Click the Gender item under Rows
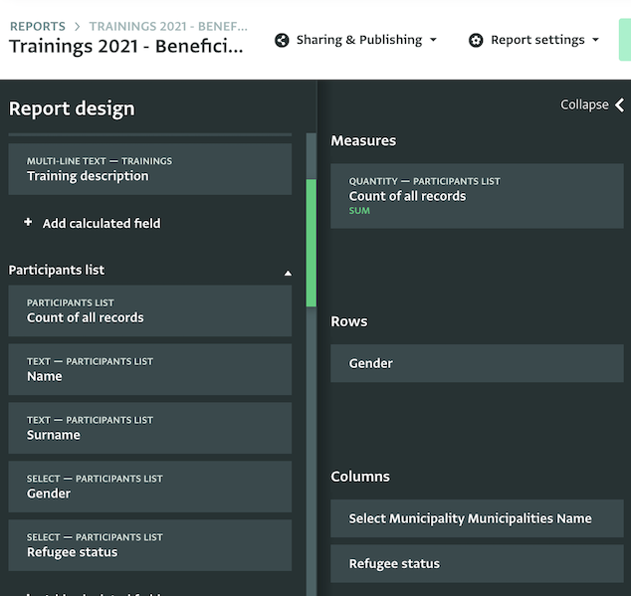 [x=478, y=363]
